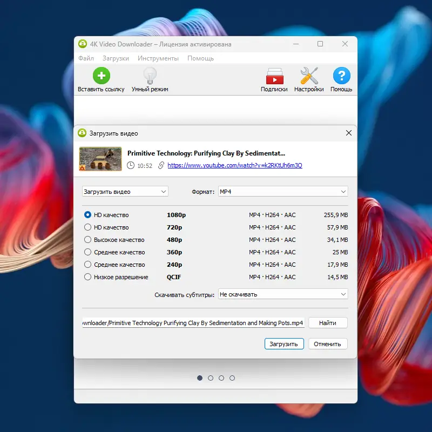Click the 10:52 duration text
Viewport: 432px width, 432px height.
(145, 166)
